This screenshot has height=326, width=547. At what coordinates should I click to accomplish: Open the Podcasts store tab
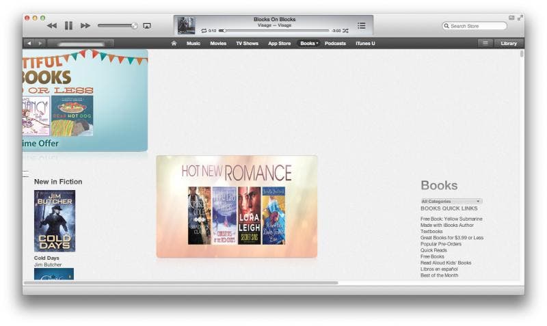[x=335, y=44]
